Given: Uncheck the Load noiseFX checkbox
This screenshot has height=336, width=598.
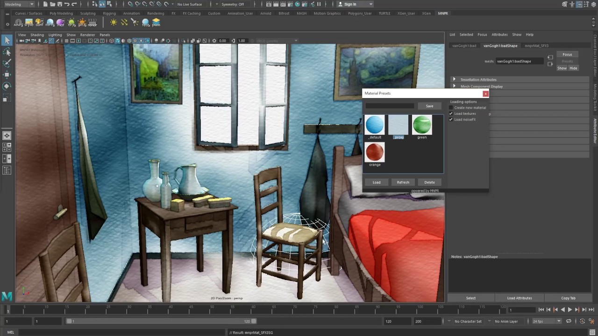Looking at the screenshot, I should [451, 119].
